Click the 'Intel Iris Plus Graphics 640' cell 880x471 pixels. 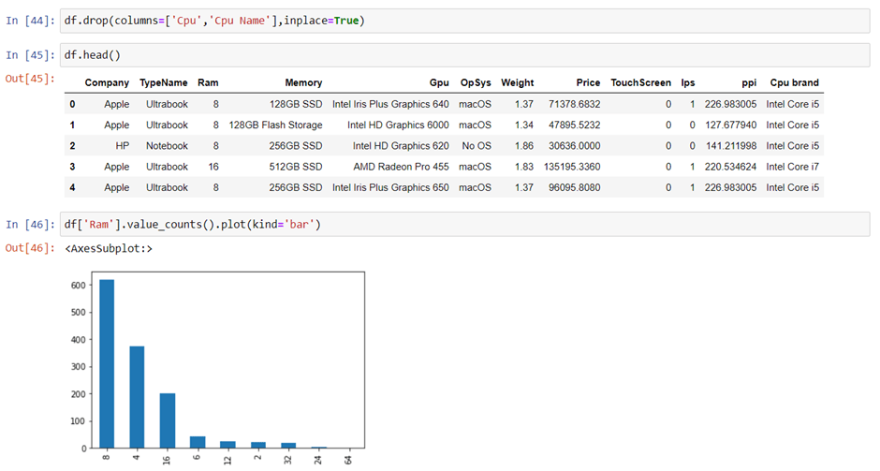pos(390,104)
